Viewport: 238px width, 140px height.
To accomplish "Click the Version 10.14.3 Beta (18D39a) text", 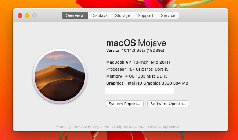I will click(x=135, y=50).
